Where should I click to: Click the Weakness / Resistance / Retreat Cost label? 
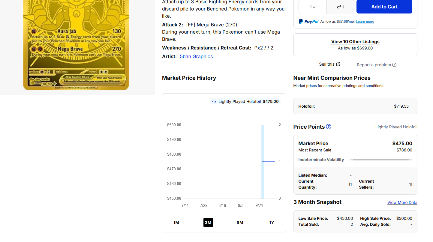(x=207, y=48)
